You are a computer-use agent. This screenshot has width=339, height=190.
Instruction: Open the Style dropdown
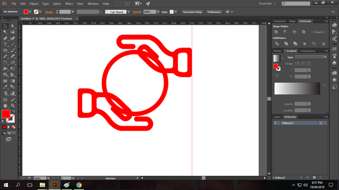pyautogui.click(x=175, y=12)
